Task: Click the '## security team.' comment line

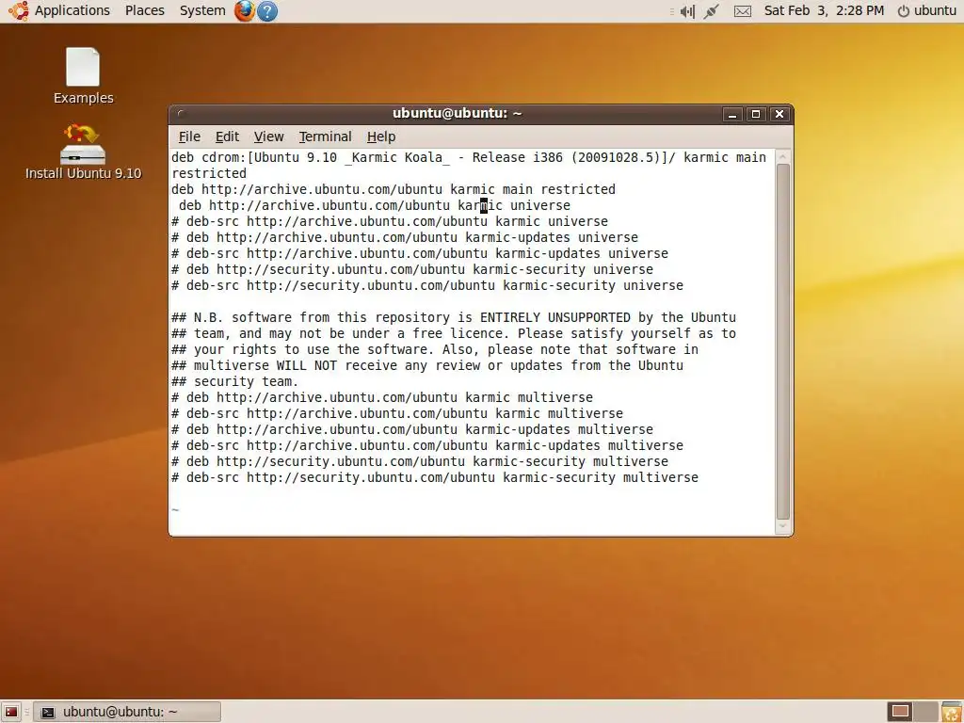Action: [x=234, y=381]
